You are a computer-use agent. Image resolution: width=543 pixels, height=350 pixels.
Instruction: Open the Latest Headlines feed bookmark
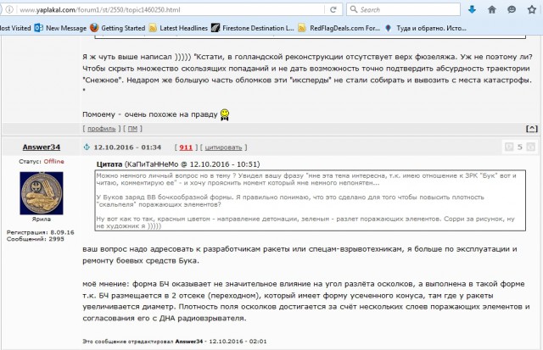click(178, 28)
